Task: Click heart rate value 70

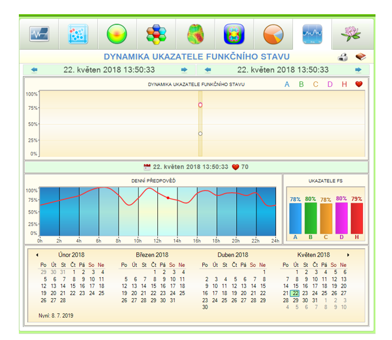Action: (x=245, y=167)
